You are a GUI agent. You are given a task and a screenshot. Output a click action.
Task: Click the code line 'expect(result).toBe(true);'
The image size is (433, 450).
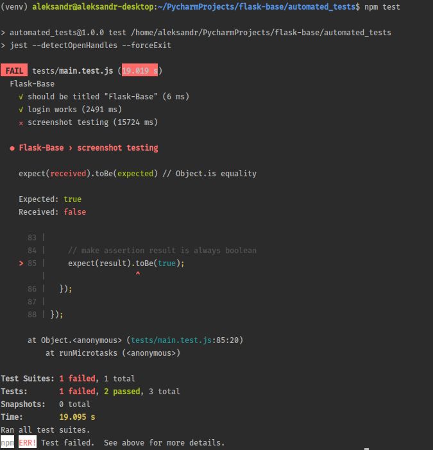(x=126, y=263)
